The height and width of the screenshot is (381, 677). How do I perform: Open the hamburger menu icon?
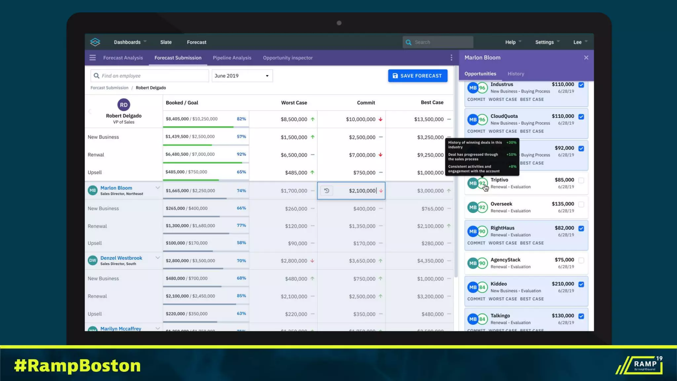[x=93, y=58]
